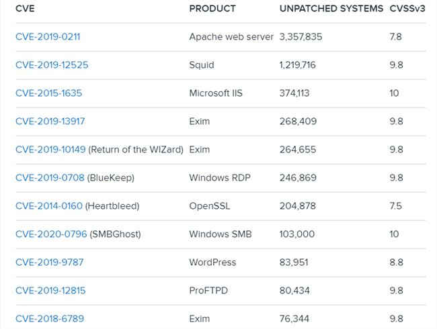Open the CVE-2015-1635 link
437x329 pixels.
[49, 93]
